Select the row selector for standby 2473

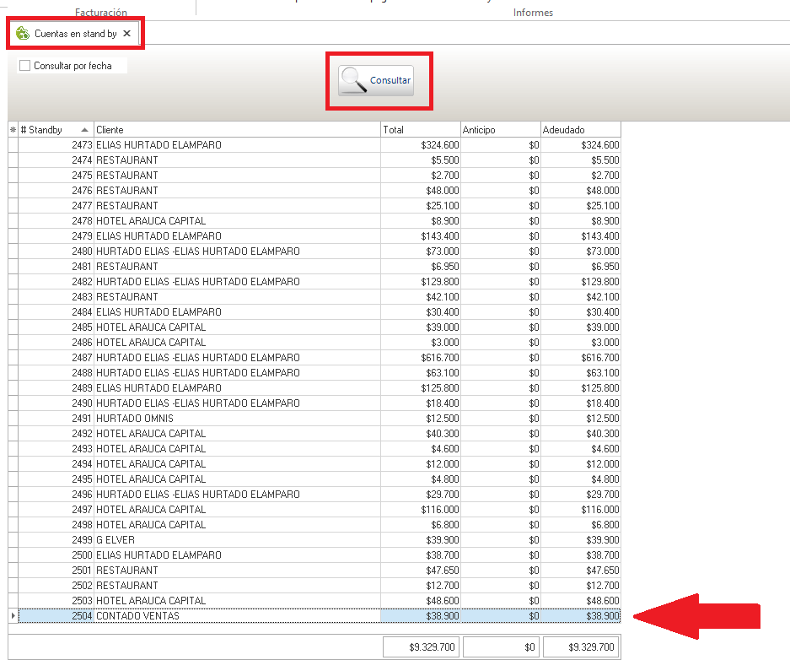point(13,145)
